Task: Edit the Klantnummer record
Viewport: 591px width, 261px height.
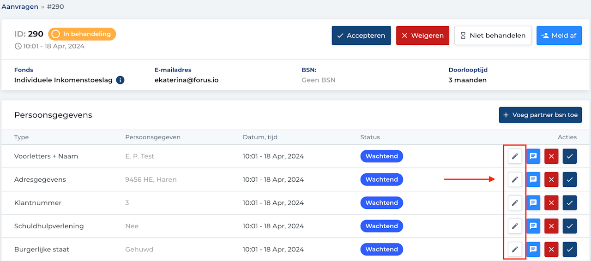Action: (515, 203)
